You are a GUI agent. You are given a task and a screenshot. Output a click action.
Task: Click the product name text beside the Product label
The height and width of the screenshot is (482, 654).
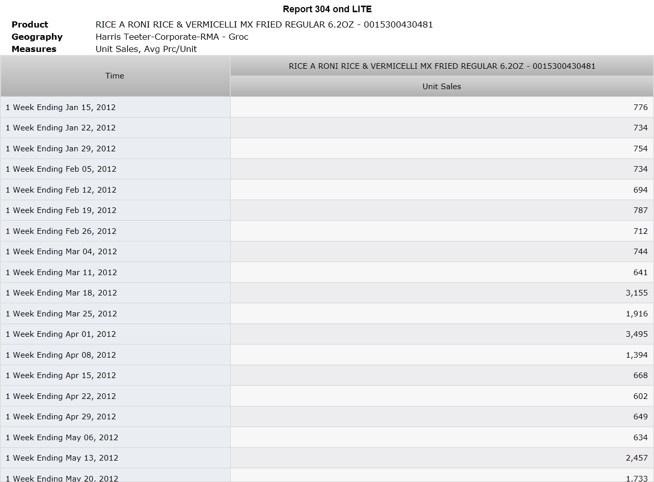point(264,24)
